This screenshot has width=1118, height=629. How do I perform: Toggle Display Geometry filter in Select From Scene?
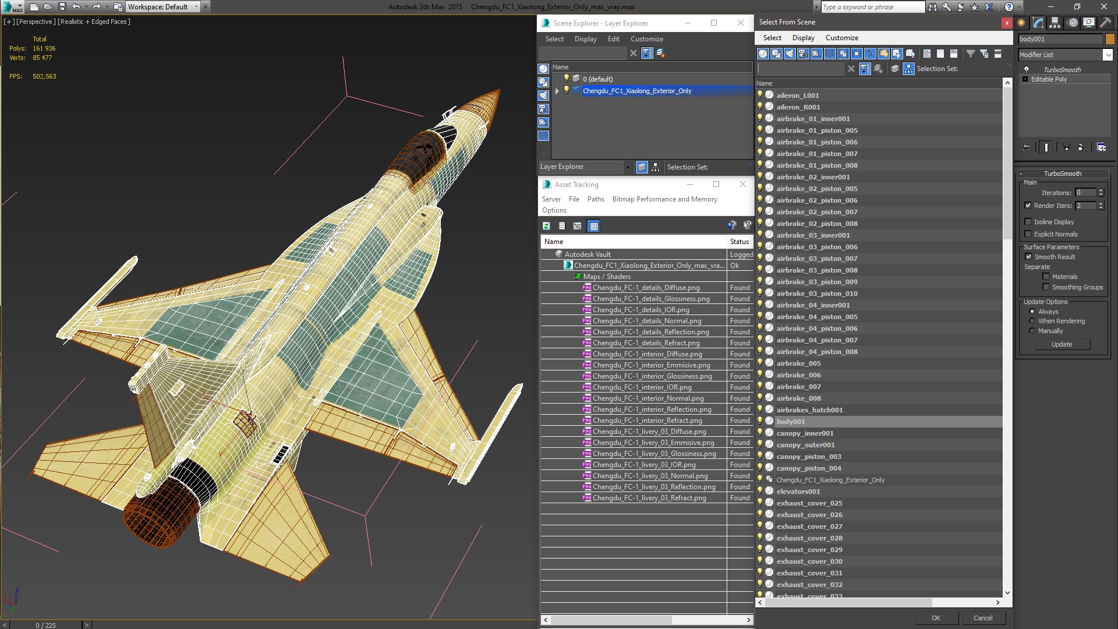pyautogui.click(x=763, y=54)
